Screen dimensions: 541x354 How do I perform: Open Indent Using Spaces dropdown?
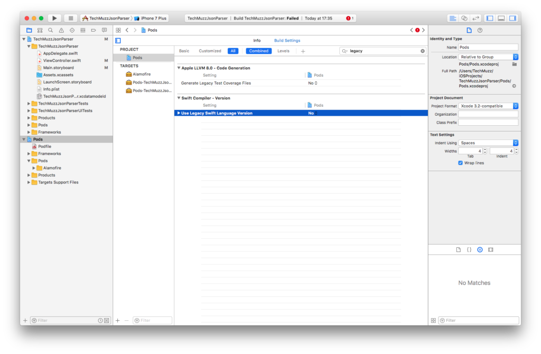click(488, 143)
